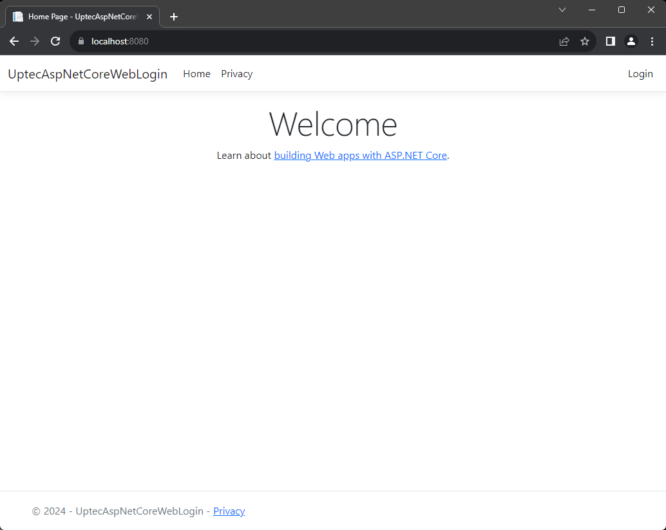Click the Login link
The image size is (666, 530).
tap(640, 74)
